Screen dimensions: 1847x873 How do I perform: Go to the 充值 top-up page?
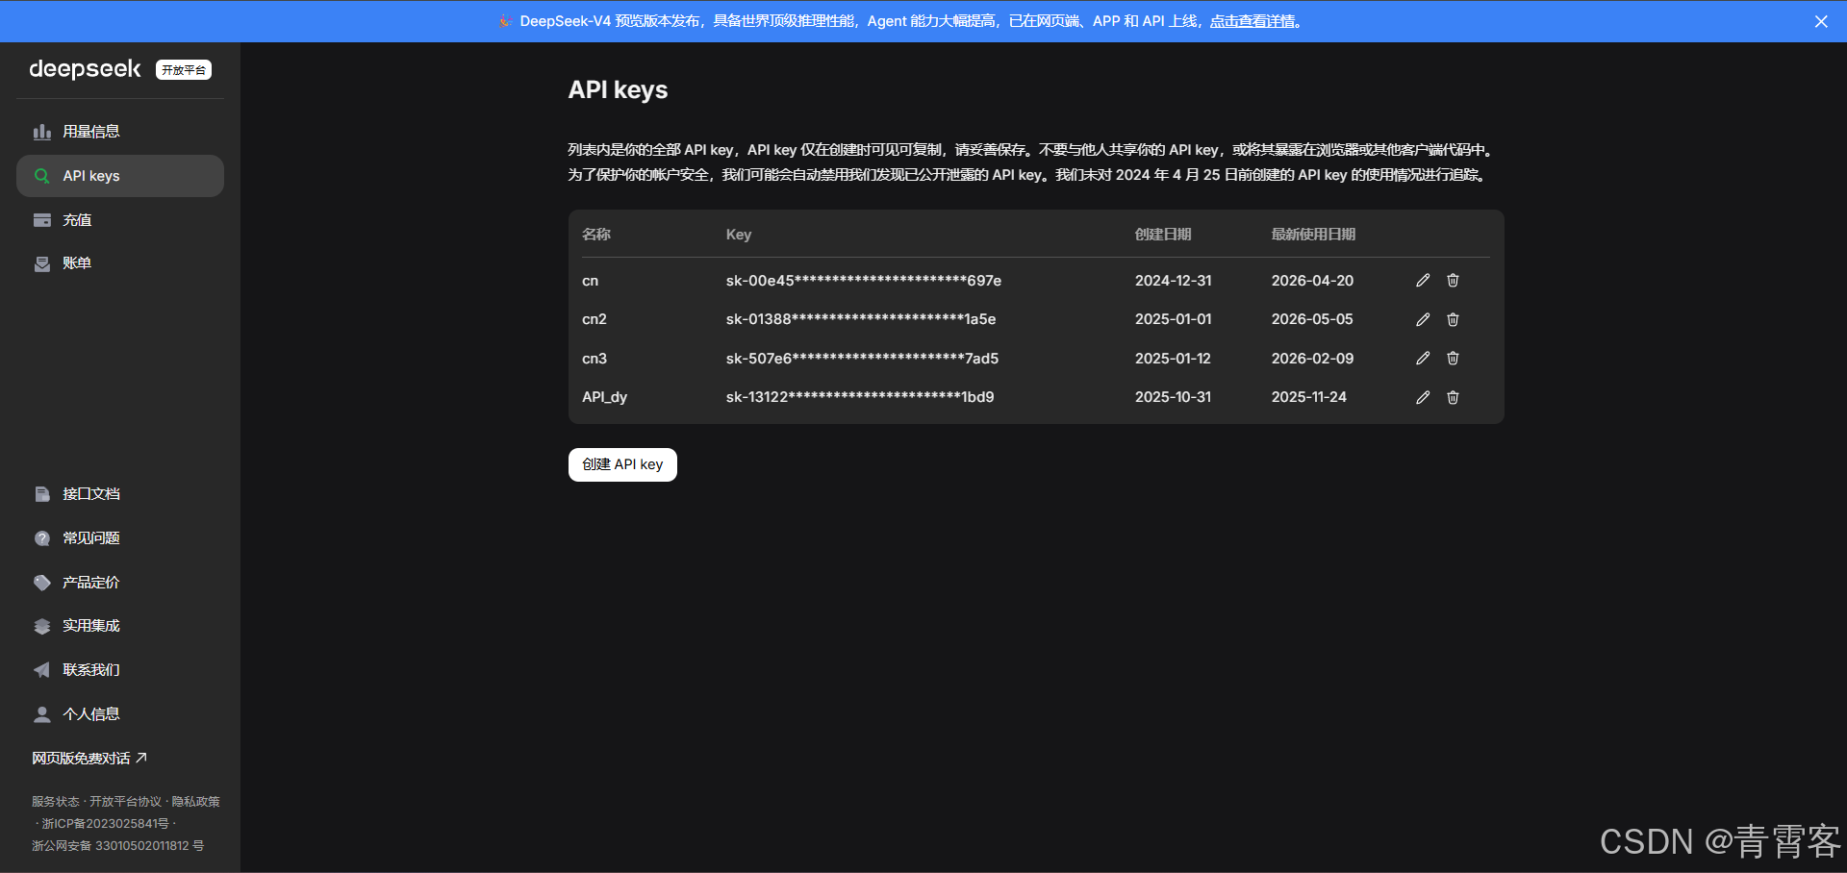(120, 220)
